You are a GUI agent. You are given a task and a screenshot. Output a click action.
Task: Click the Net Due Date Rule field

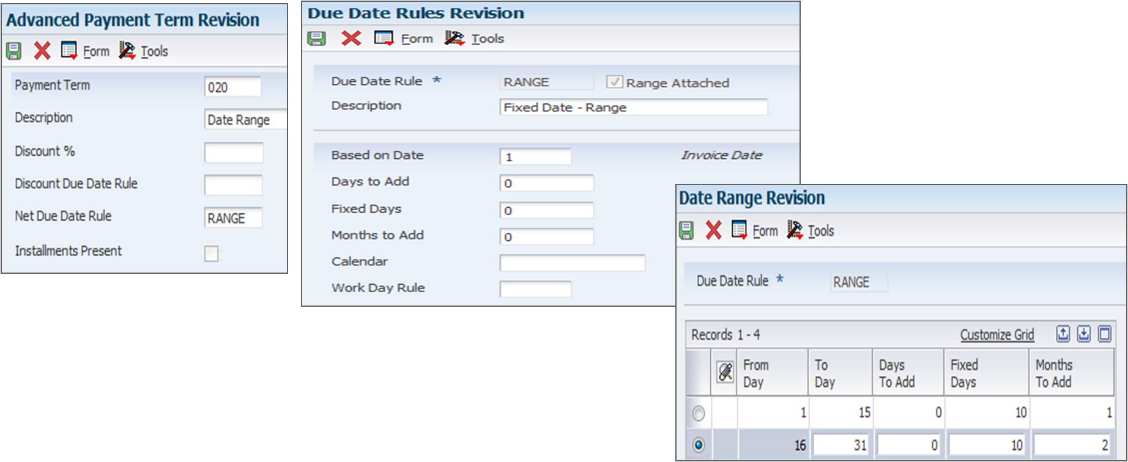tap(233, 218)
